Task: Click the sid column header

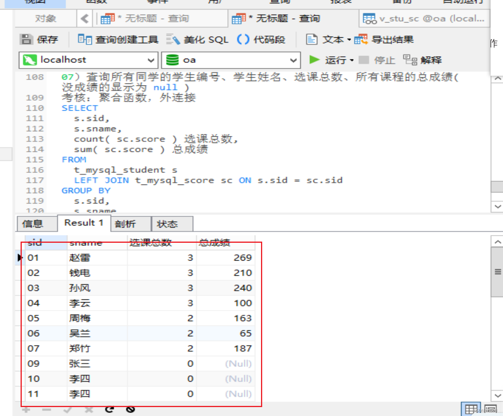Action: (x=46, y=243)
